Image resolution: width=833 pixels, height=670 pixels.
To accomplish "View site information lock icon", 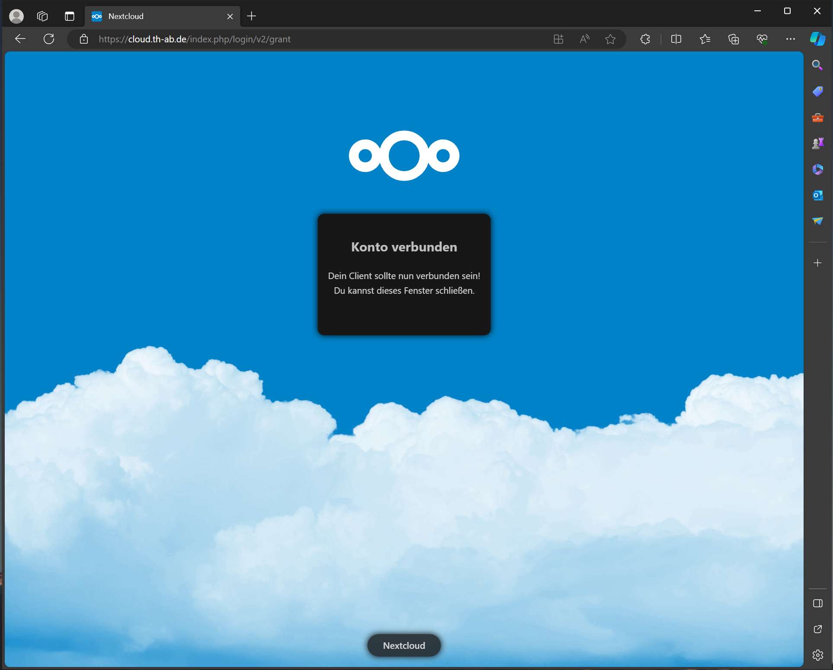I will (x=84, y=39).
